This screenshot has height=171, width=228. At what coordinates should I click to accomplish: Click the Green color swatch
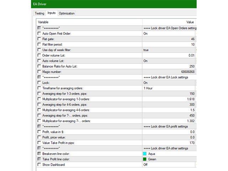[145, 159]
